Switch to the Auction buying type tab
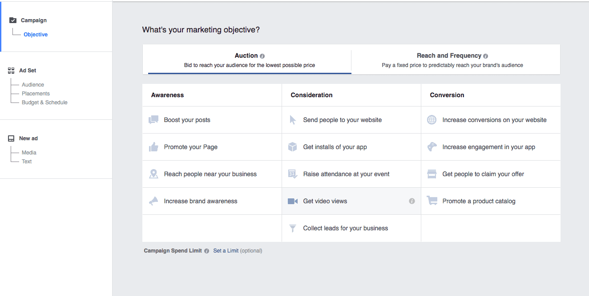Viewport: 589px width, 296px height. point(250,60)
